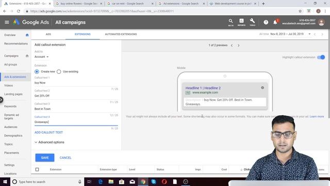Switch to the Ads tab
330x186 pixels.
[48, 34]
